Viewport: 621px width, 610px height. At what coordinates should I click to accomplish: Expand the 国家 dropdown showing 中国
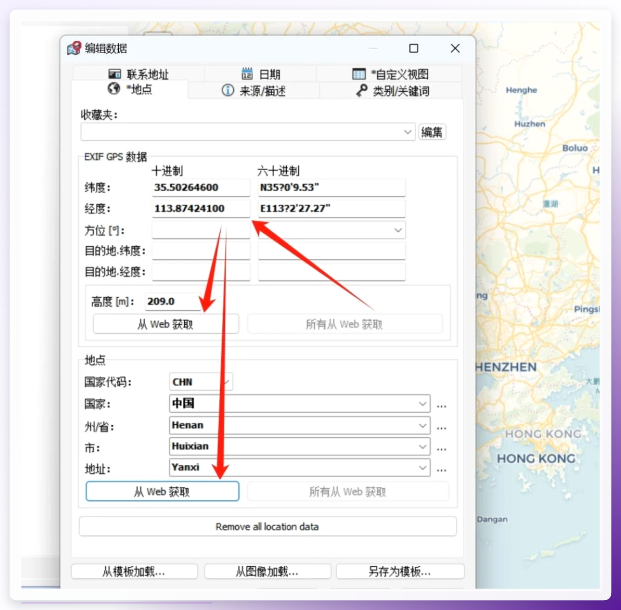point(423,403)
